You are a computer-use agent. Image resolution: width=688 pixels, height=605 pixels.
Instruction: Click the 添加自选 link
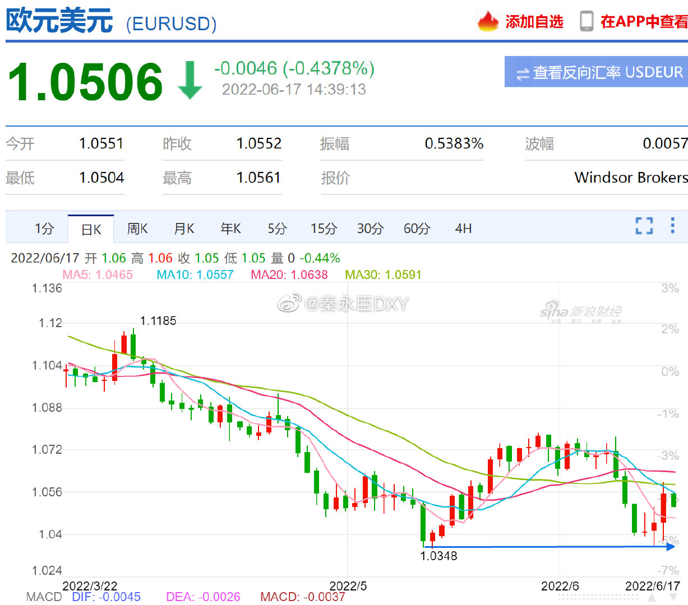click(534, 21)
